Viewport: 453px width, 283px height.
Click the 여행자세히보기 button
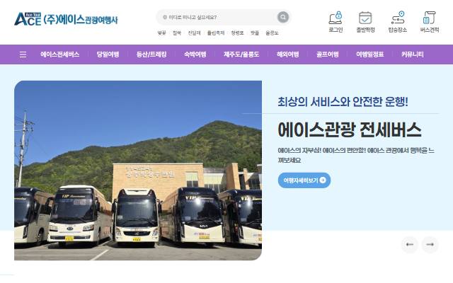[x=304, y=180]
